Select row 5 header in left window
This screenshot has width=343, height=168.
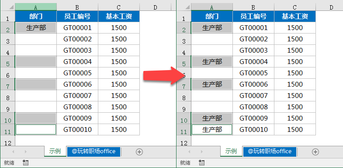[7, 62]
